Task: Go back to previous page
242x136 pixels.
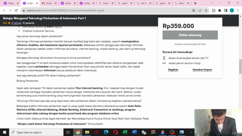Action: [4, 11]
